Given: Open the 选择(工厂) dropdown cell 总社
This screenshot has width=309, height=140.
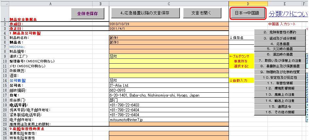Looking at the screenshot, I should (x=169, y=56).
